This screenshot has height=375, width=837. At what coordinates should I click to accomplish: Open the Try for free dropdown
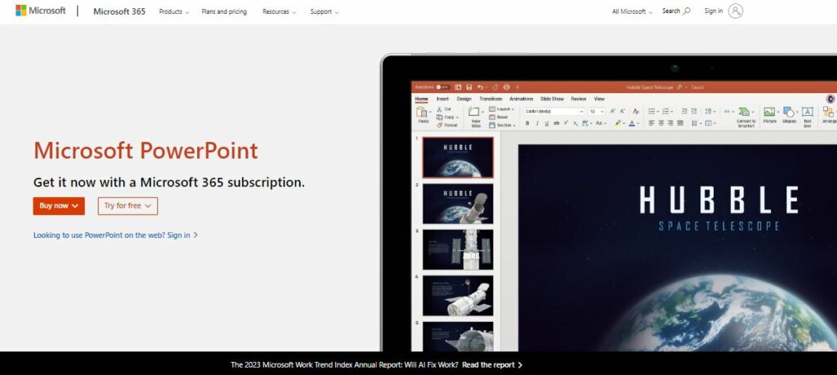coord(128,206)
